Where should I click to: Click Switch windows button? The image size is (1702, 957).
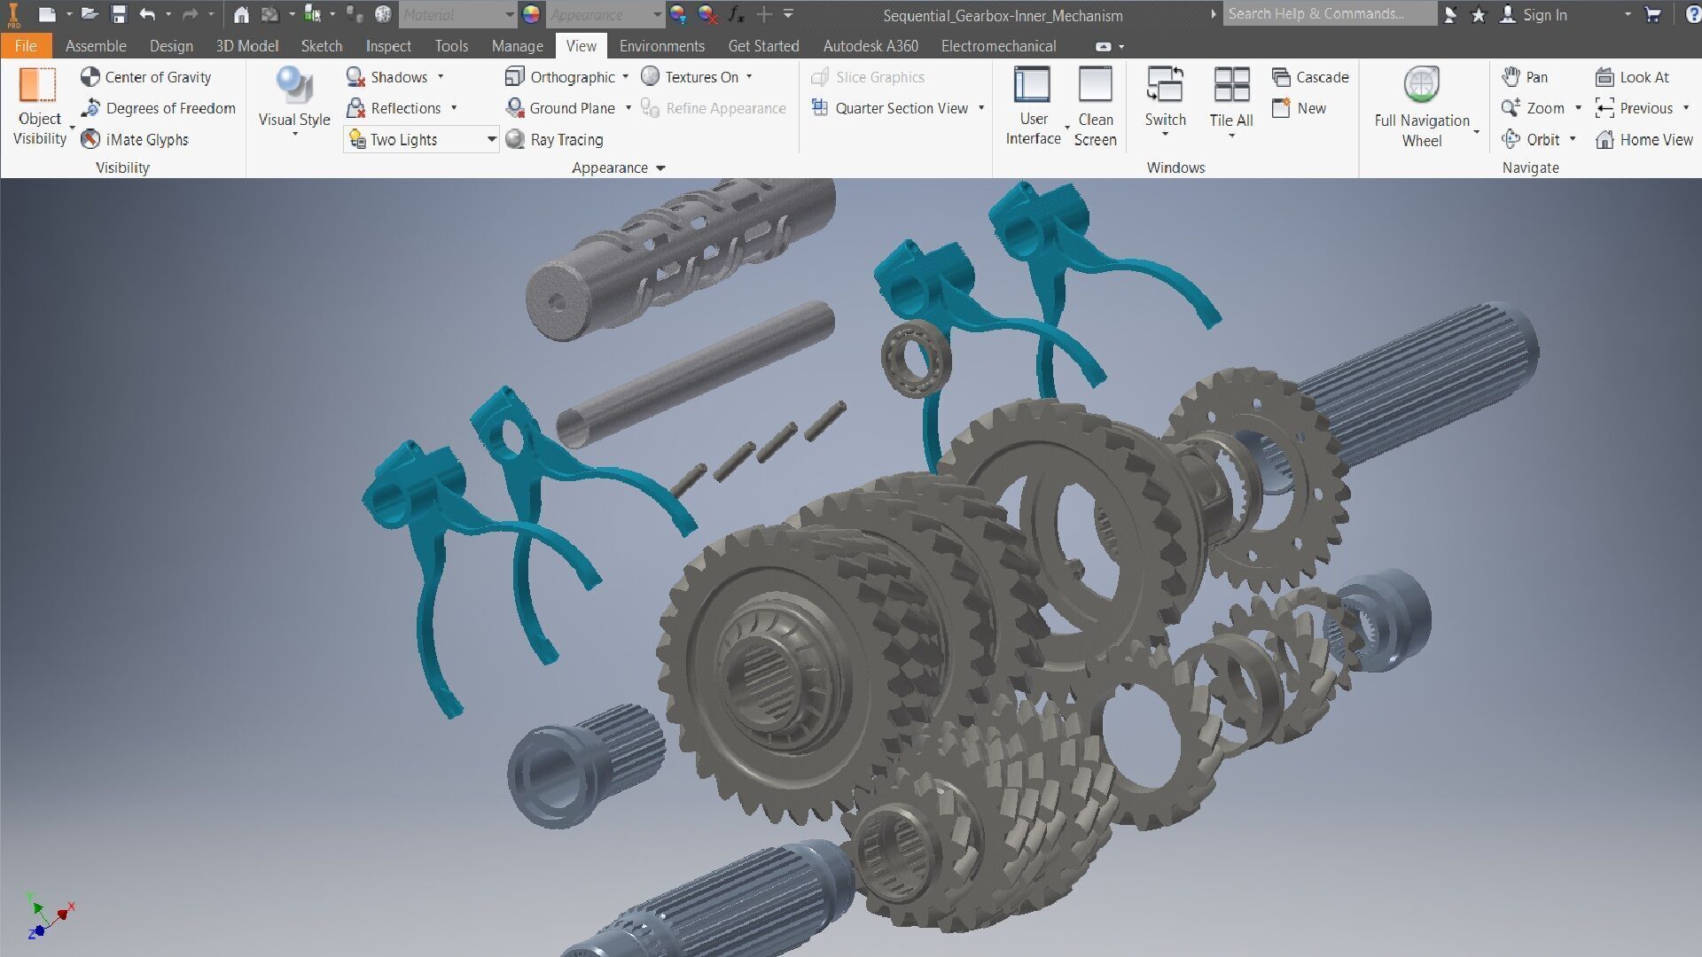click(x=1165, y=100)
